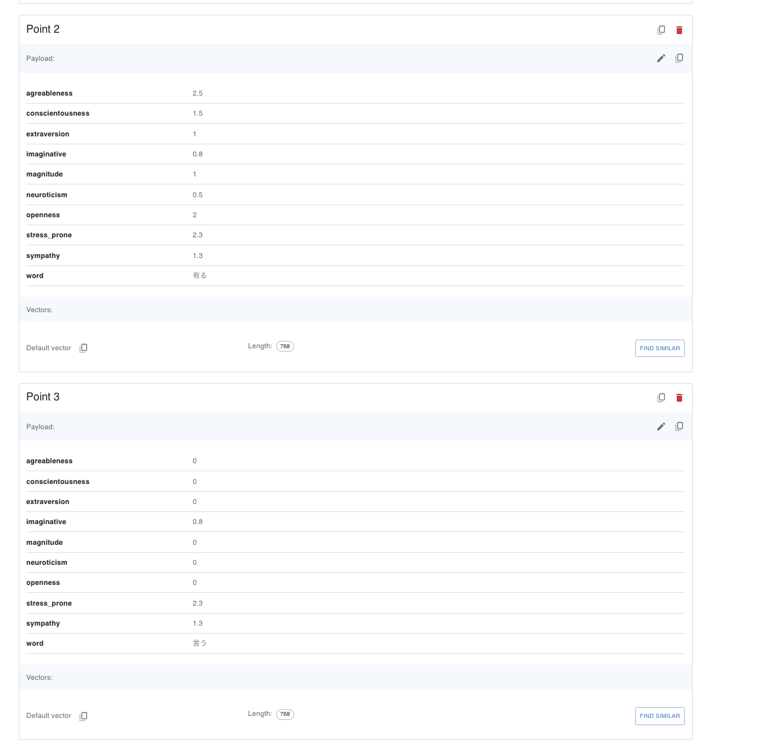The image size is (769, 750).
Task: Copy Point 2's default vector
Action: coord(84,348)
